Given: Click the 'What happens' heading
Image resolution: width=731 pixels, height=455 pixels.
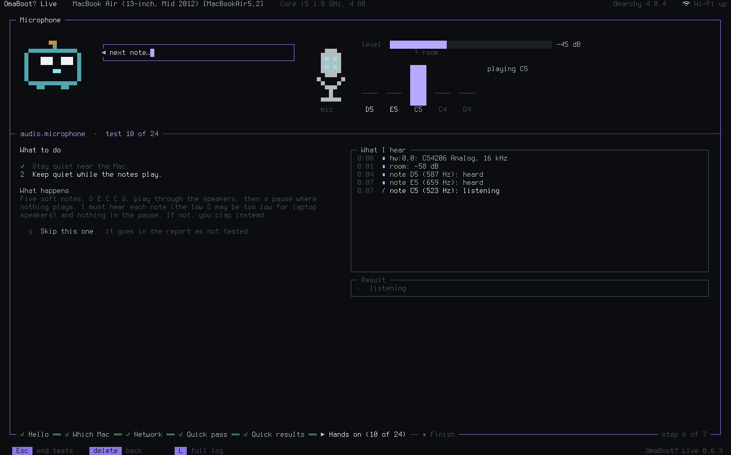Looking at the screenshot, I should [45, 190].
